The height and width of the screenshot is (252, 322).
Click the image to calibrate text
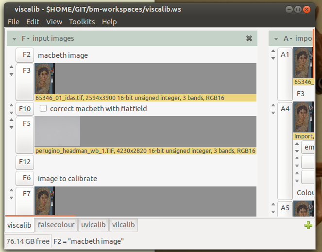pyautogui.click(x=68, y=179)
